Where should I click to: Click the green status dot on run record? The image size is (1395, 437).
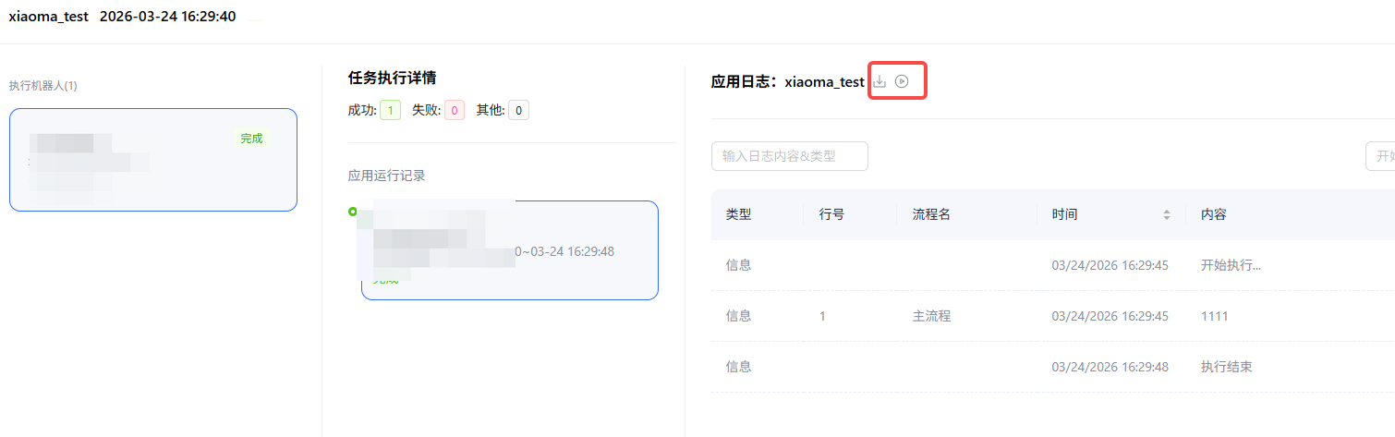pyautogui.click(x=353, y=212)
